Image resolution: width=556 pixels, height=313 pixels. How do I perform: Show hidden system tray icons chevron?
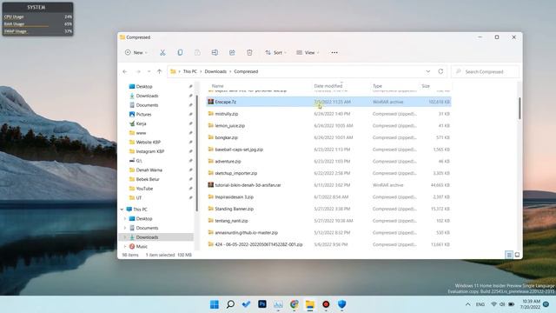(467, 304)
